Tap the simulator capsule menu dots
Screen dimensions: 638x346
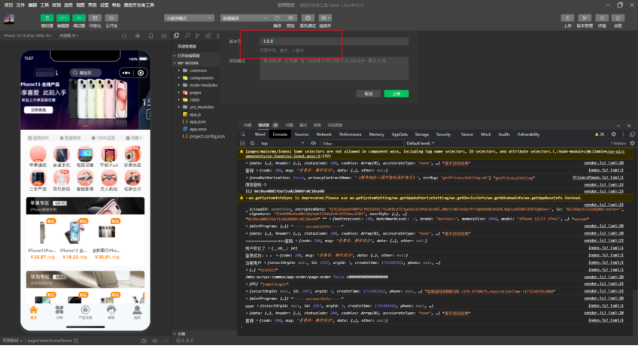[x=126, y=73]
